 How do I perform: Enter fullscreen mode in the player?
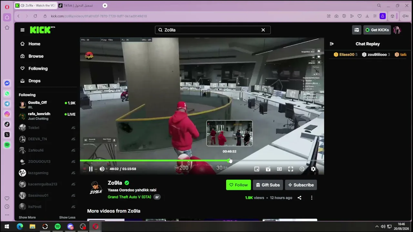291,169
